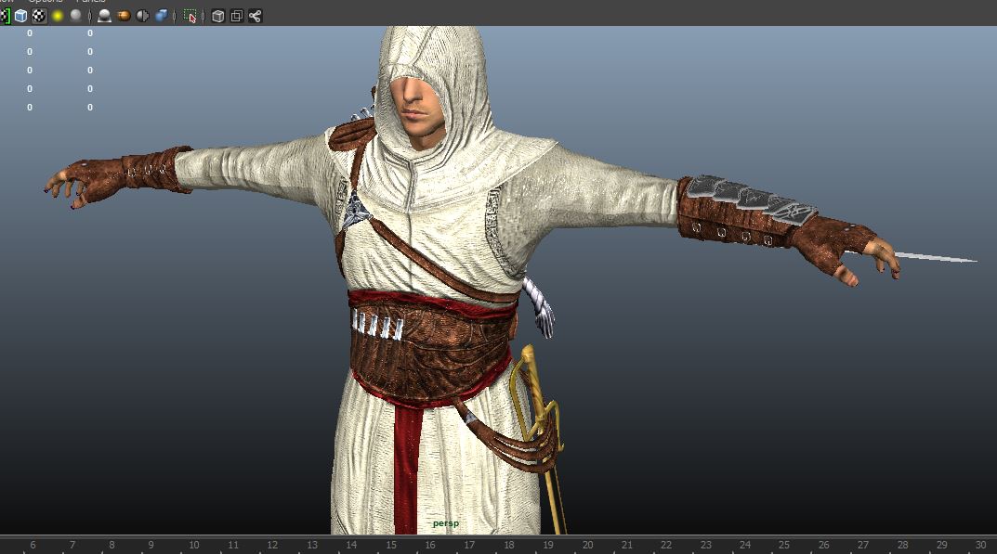Jump to frame 15 on the timeline
This screenshot has width=997, height=554.
(391, 545)
